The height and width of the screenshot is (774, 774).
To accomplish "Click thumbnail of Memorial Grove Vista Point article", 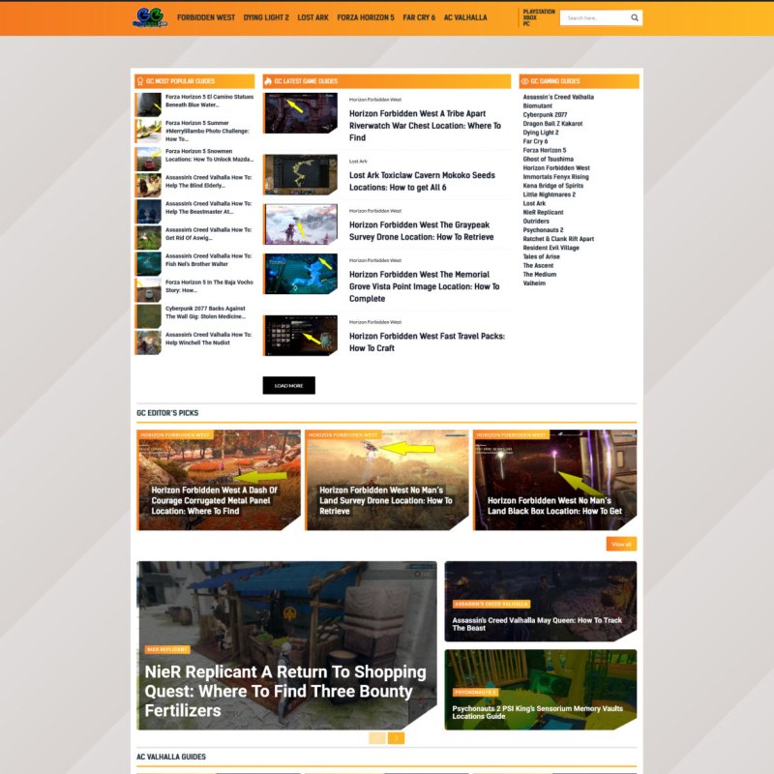I will 300,274.
